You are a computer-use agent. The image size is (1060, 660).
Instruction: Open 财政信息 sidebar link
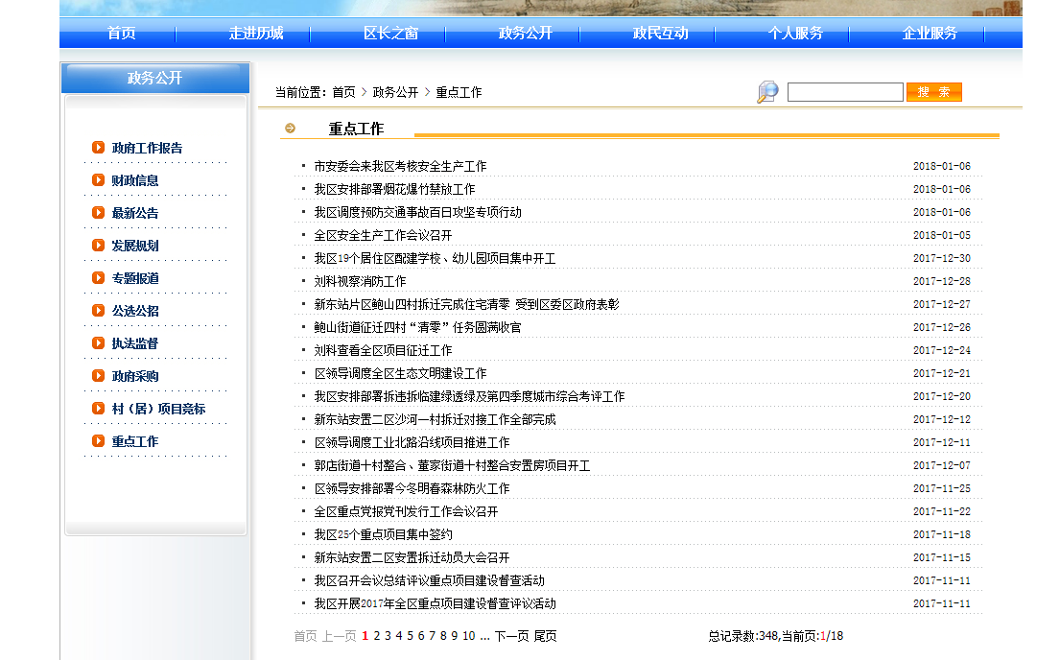[x=135, y=180]
